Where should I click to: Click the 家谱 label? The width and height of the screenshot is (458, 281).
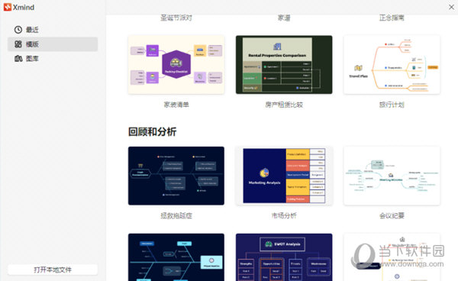(x=284, y=18)
